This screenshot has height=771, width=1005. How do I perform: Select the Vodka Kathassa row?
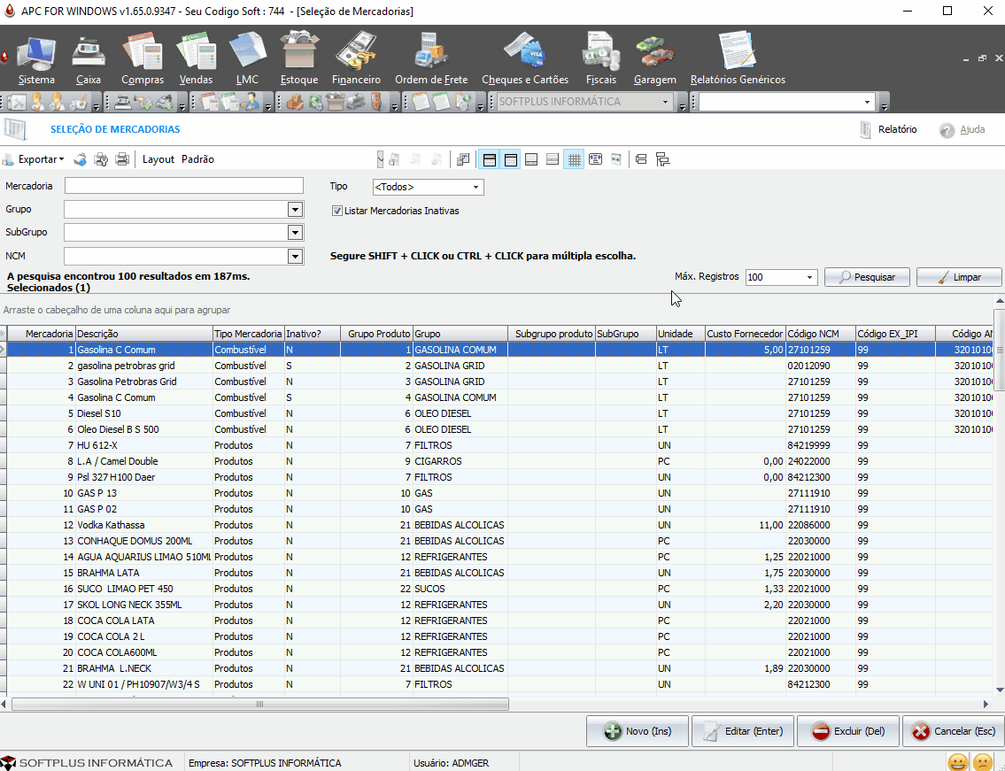point(499,525)
